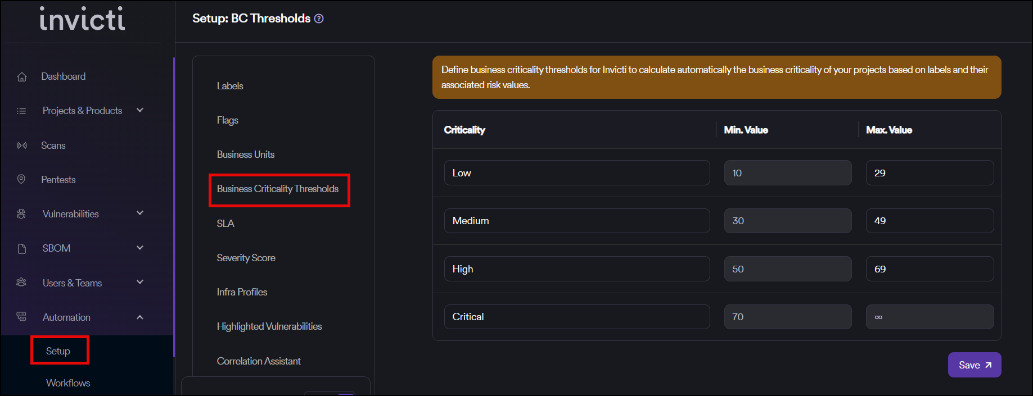Image resolution: width=1033 pixels, height=396 pixels.
Task: Expand the Vulnerabilities submenu chevron
Action: coord(140,213)
